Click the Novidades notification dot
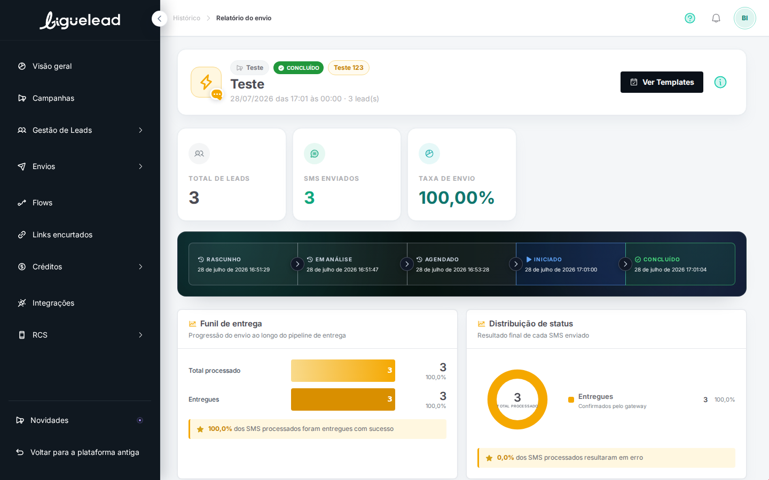 point(140,420)
